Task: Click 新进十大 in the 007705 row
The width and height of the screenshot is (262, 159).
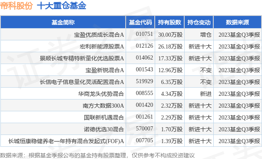Action: click(x=200, y=141)
